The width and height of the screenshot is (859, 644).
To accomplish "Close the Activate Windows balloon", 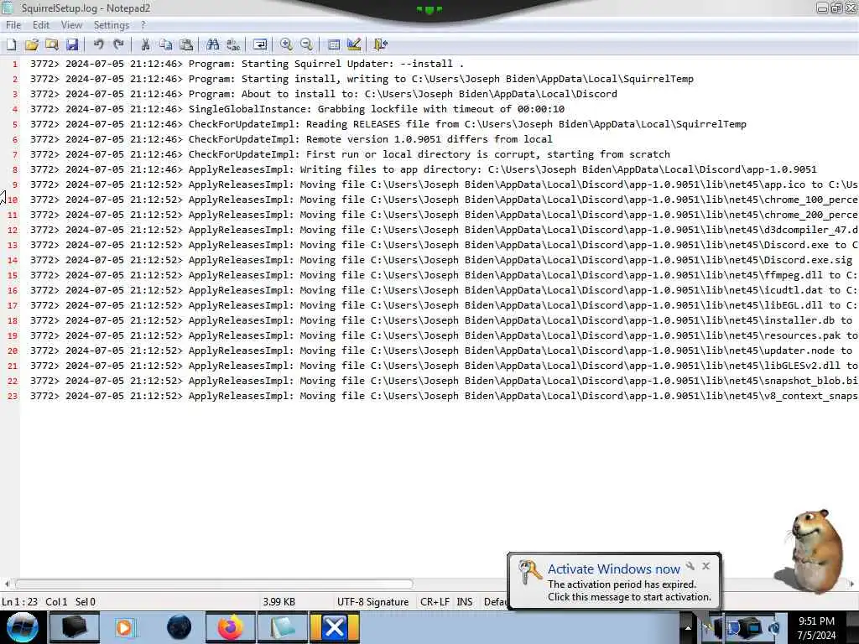I will coord(706,566).
